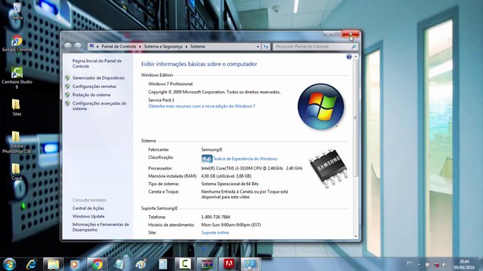Open the network status tray icon
The width and height of the screenshot is (483, 271).
436,264
